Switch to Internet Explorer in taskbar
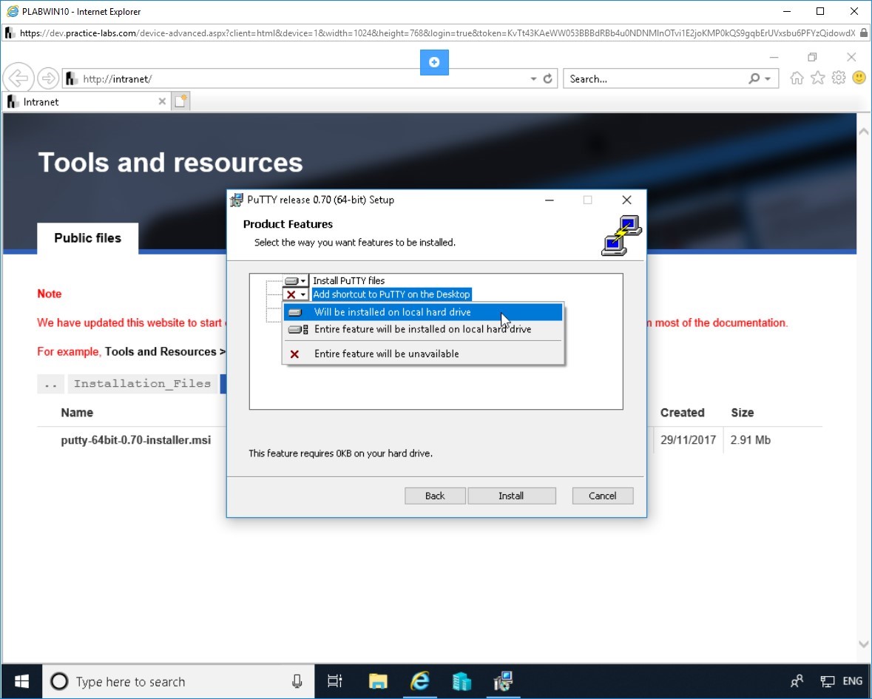The height and width of the screenshot is (699, 872). [420, 681]
